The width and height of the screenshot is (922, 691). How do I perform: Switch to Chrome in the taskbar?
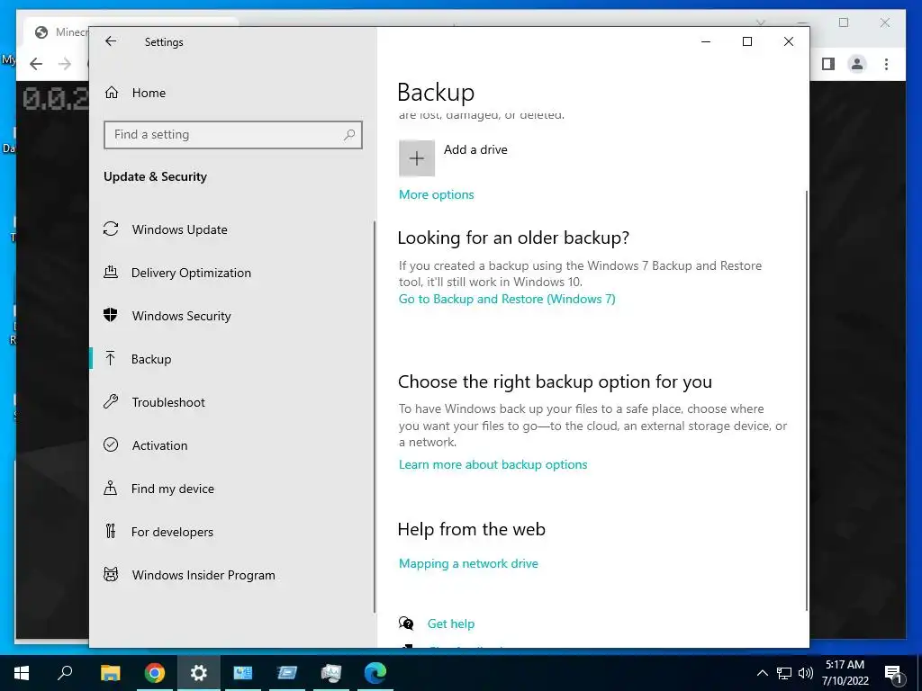(155, 673)
